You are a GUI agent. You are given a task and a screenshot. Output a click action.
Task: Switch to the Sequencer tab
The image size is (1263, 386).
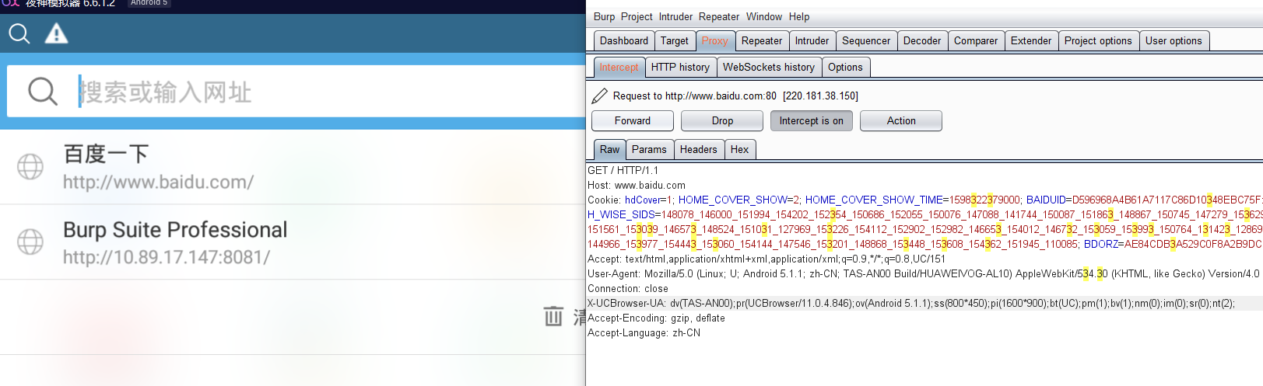click(866, 40)
